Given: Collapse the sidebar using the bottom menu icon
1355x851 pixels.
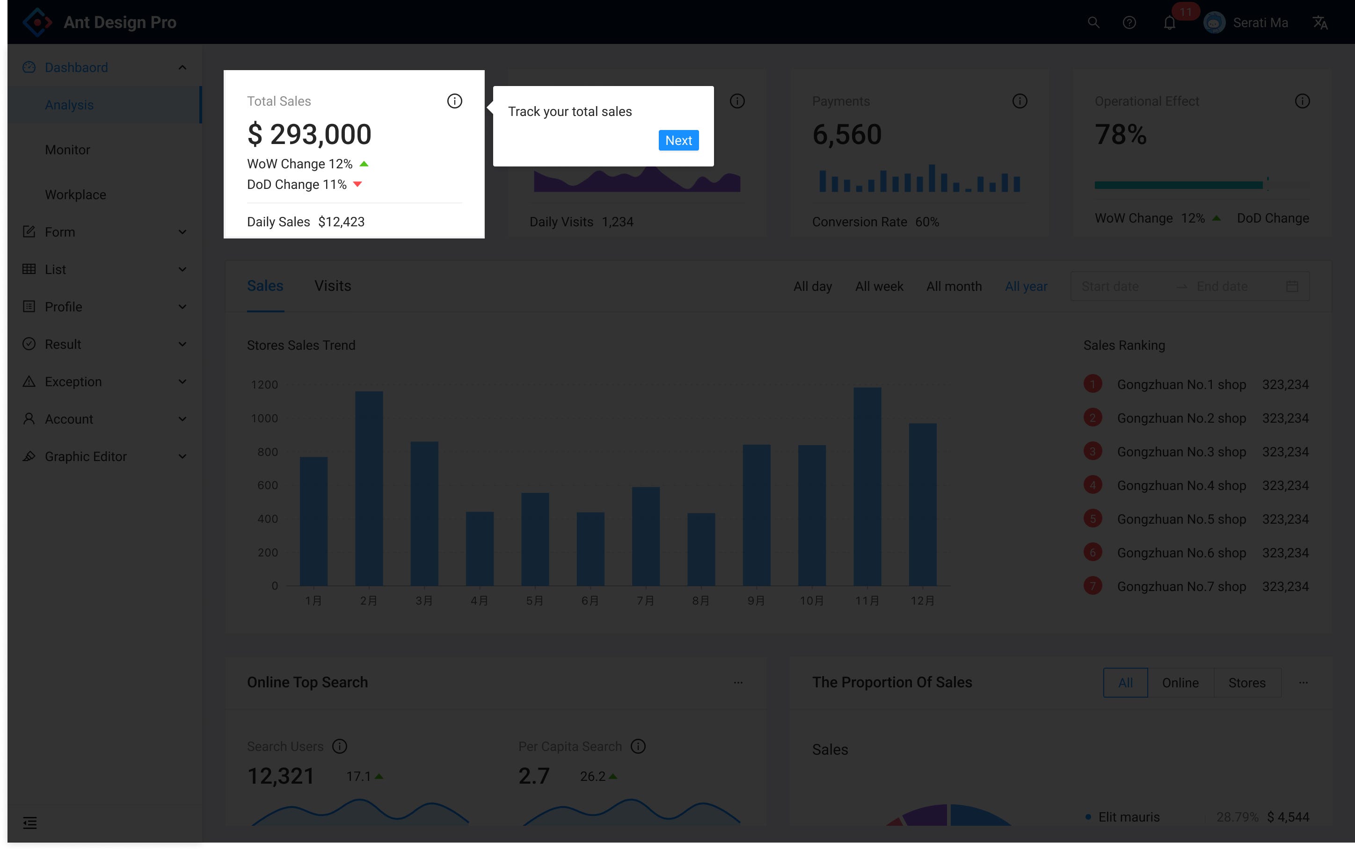Looking at the screenshot, I should pyautogui.click(x=30, y=822).
